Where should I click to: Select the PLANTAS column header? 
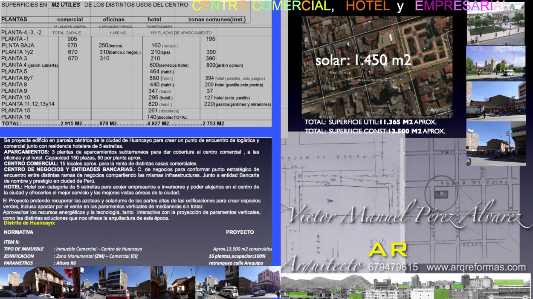pos(14,20)
